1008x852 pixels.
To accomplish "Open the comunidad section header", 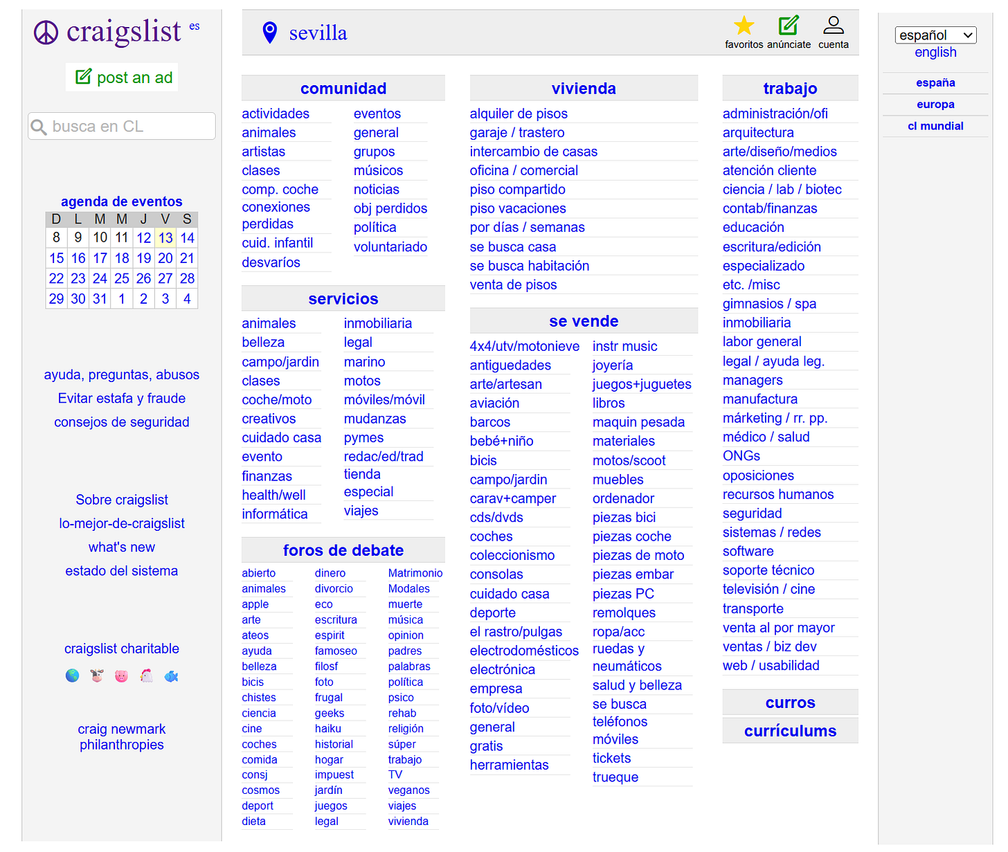I will coord(343,88).
